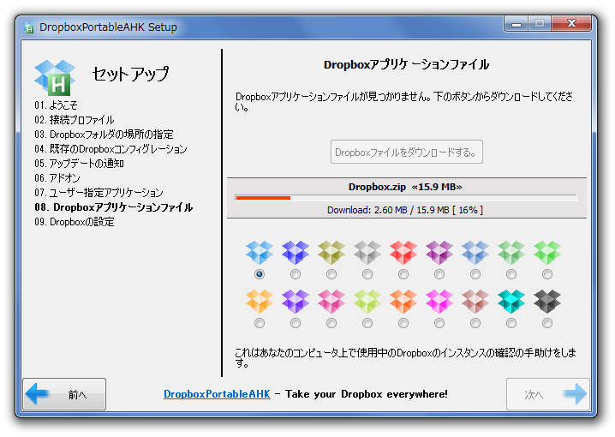Click the olive Dropbox icon
This screenshot has width=615, height=437.
click(x=331, y=253)
